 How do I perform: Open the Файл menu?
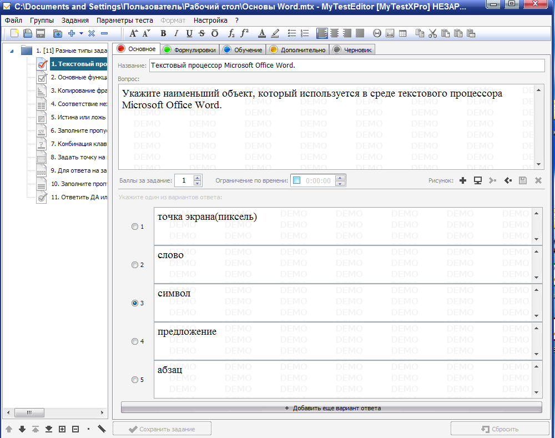13,21
